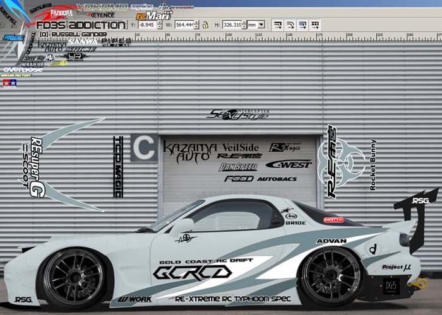Click the Y position field showing -8.945
This screenshot has height=315, width=442.
click(147, 25)
